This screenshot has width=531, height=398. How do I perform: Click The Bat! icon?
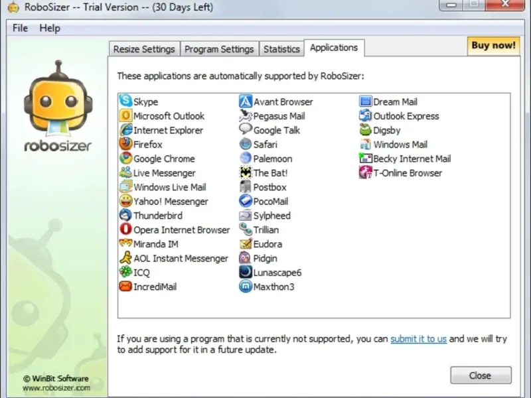click(246, 172)
